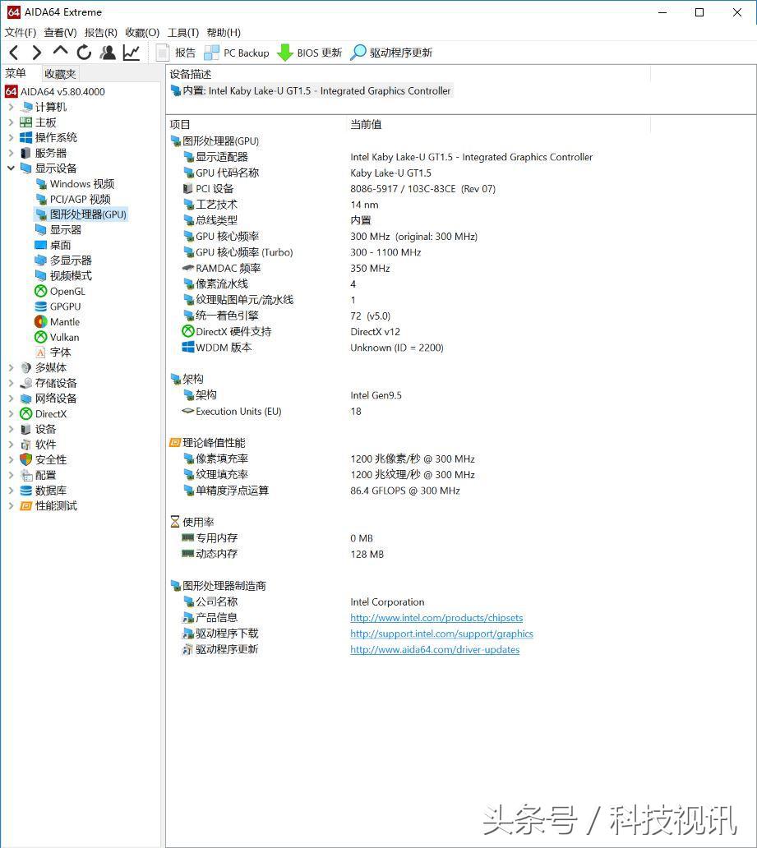The width and height of the screenshot is (757, 848).
Task: Click the user audit icon in the toolbar
Action: click(106, 51)
